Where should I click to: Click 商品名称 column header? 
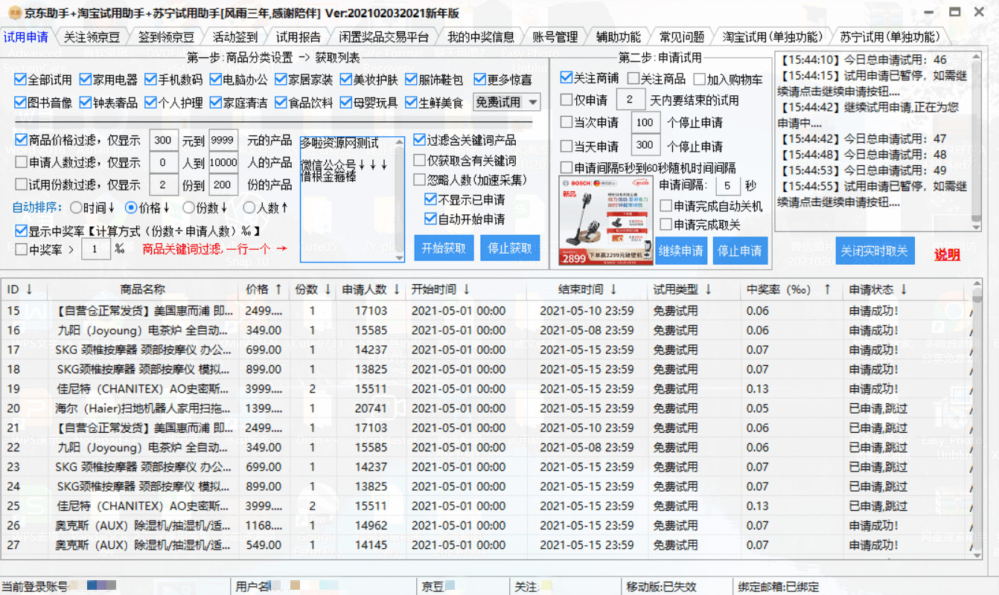(x=143, y=289)
